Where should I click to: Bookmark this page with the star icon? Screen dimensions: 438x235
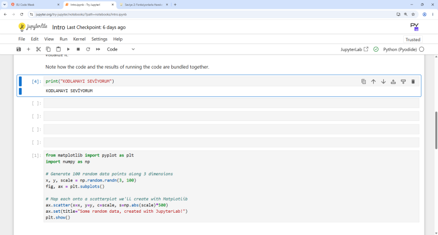coord(413,15)
